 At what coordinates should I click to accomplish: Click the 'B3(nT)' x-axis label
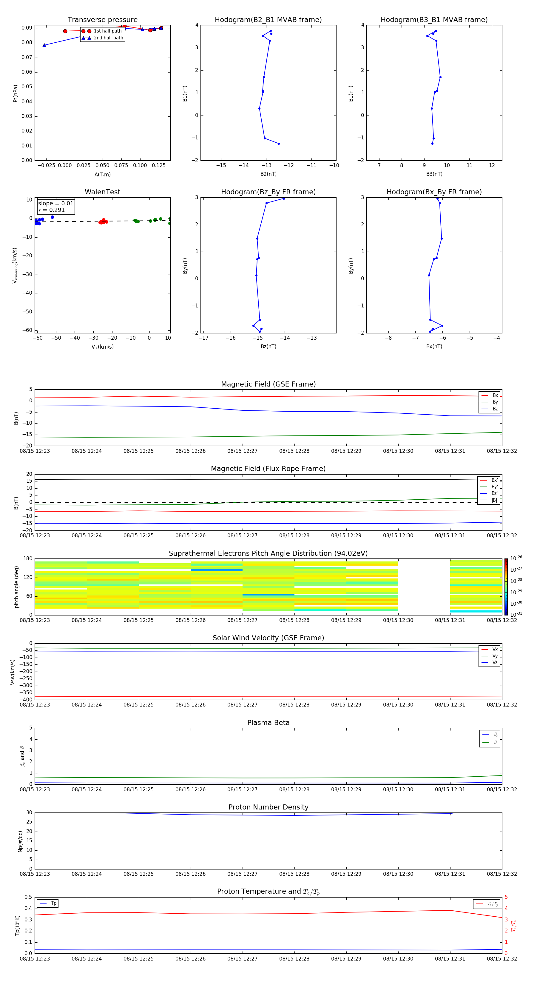pyautogui.click(x=434, y=174)
